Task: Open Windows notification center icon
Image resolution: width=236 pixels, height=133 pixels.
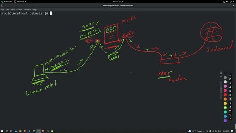Action: 232,131
